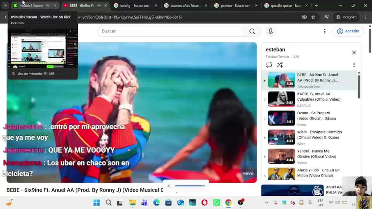372x209 pixels.
Task: Click the third-party cookies blocked eye icon
Action: 304,17
